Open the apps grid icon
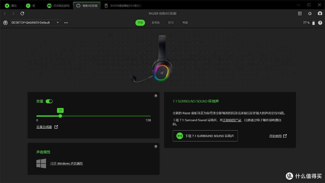325x183 pixels. pyautogui.click(x=300, y=14)
